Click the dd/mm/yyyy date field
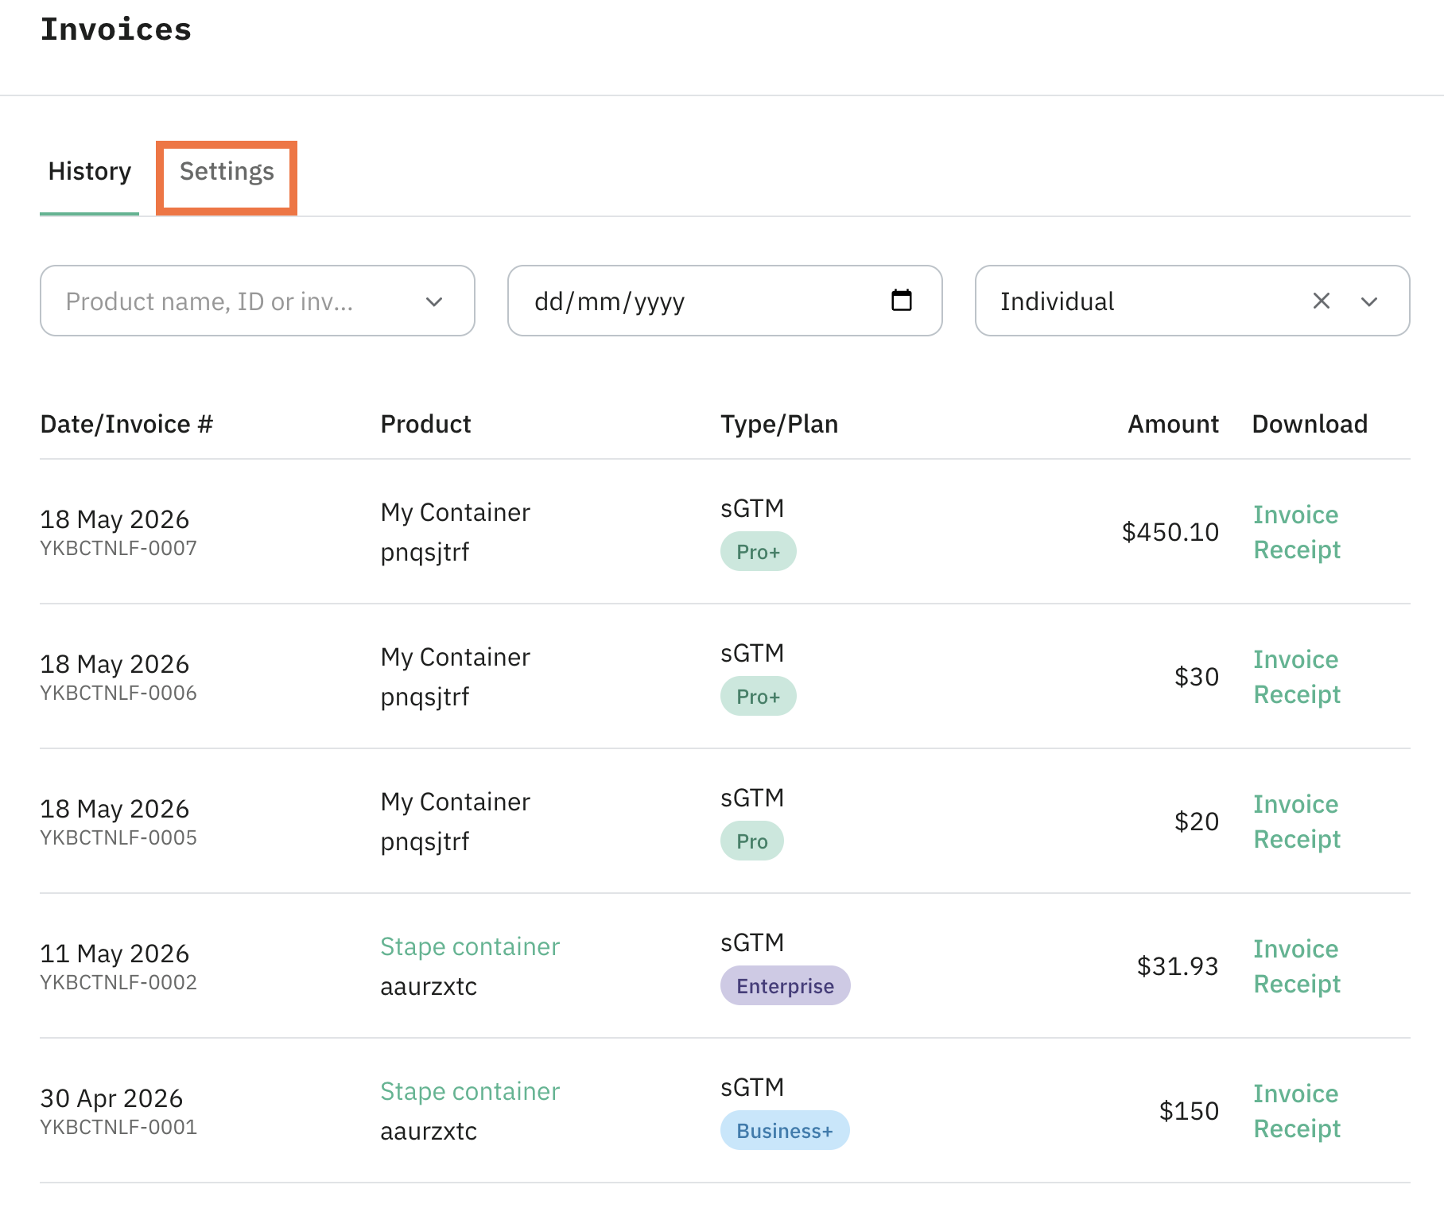The width and height of the screenshot is (1444, 1212). (725, 301)
